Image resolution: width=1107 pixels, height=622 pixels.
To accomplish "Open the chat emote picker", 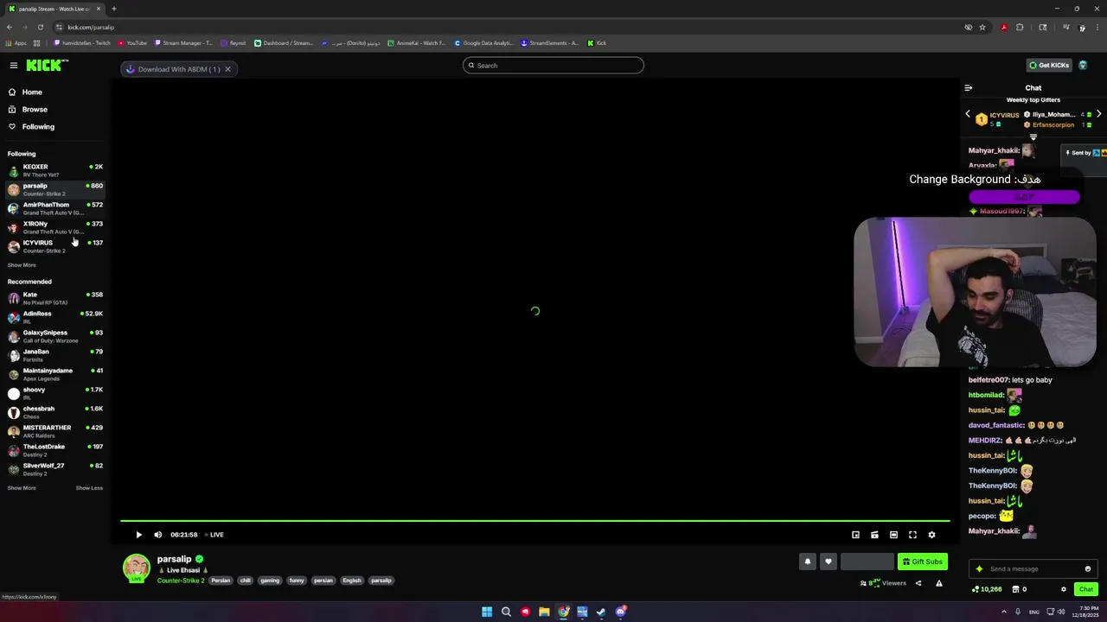I will [1088, 568].
